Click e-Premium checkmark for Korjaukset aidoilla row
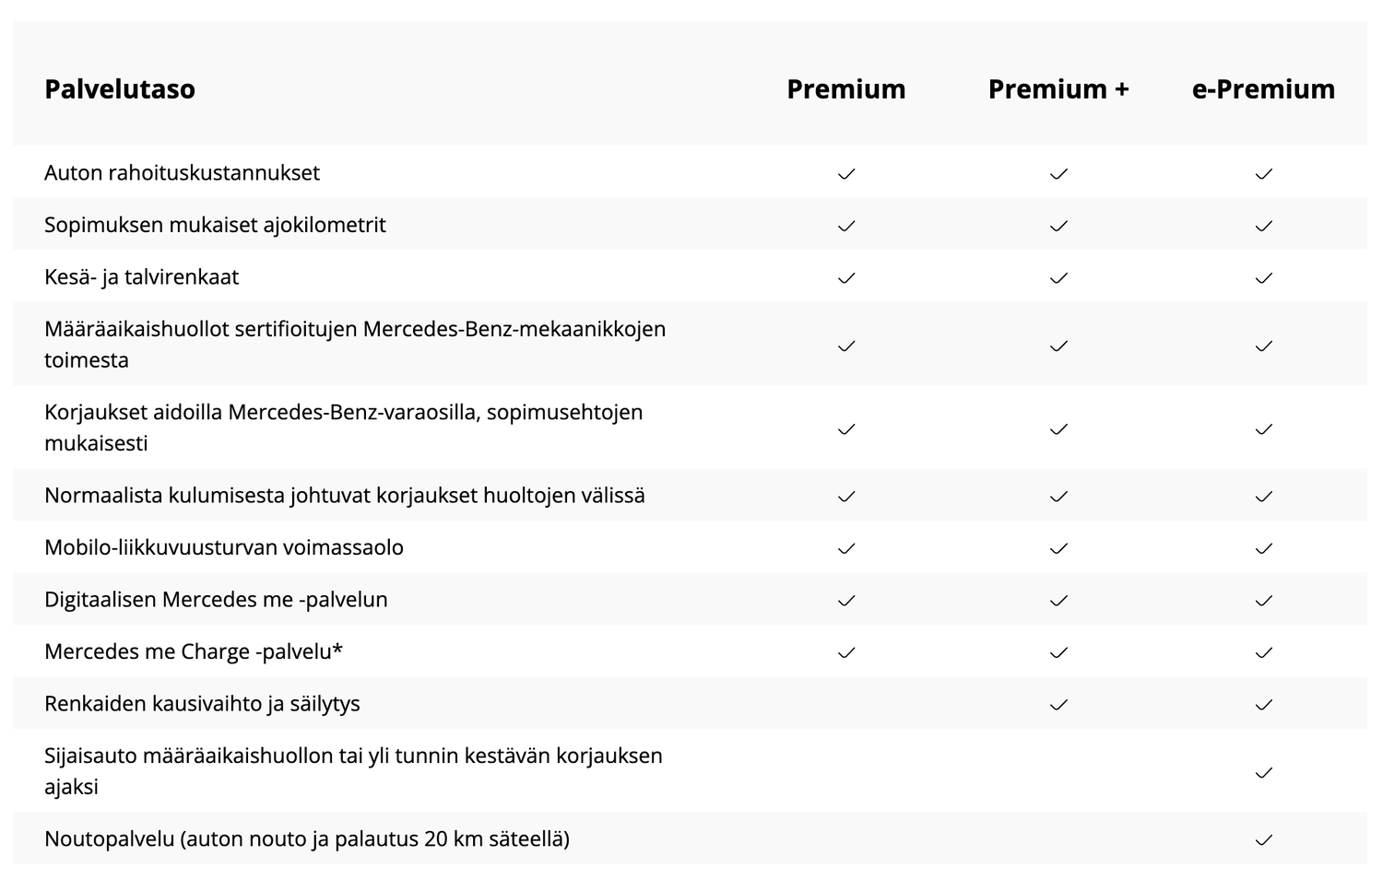Viewport: 1383px width, 891px height. click(1263, 428)
